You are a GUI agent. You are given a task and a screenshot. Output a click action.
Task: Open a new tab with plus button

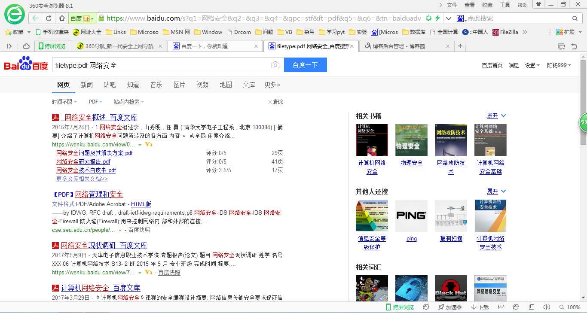tap(460, 46)
